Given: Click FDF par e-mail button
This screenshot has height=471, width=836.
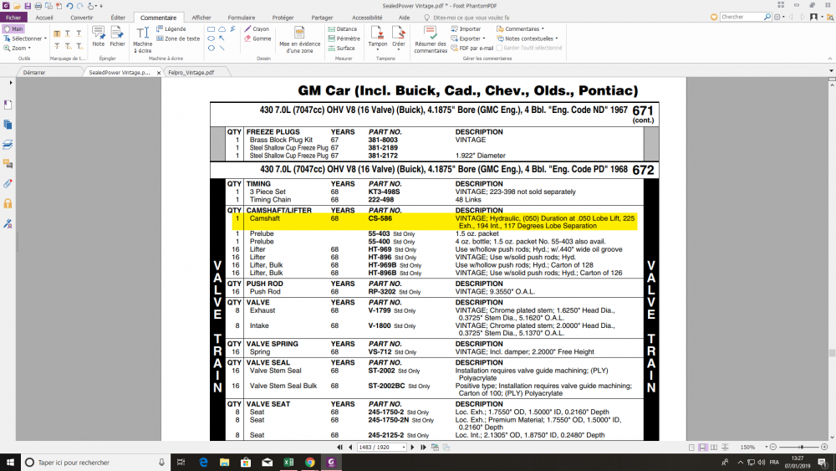Looking at the screenshot, I should click(472, 48).
